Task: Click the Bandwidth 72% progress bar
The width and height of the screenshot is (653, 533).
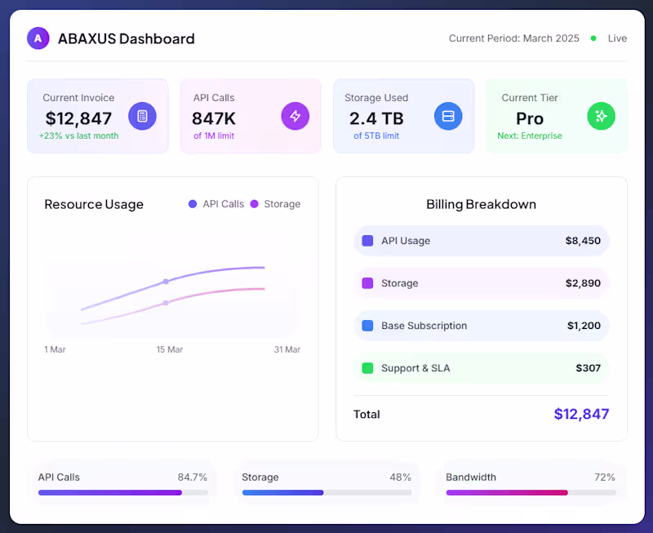Action: coord(531,493)
